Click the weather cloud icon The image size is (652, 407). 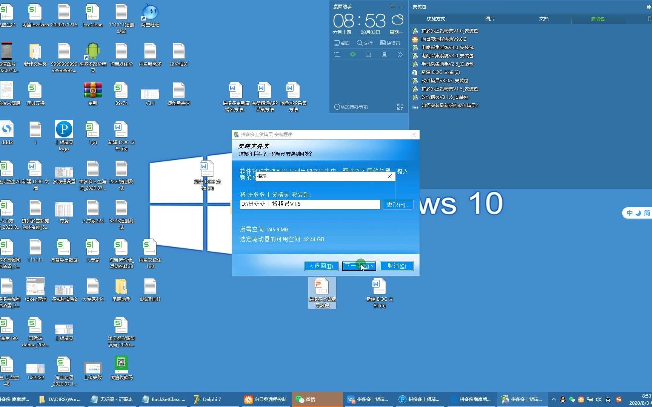tap(397, 20)
